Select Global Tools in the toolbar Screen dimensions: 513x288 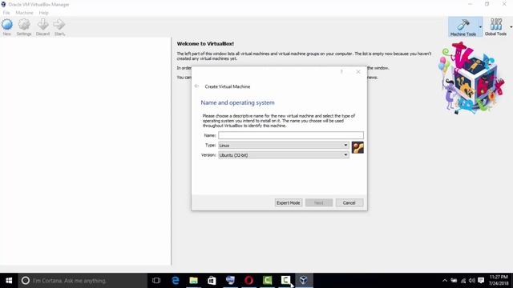[495, 26]
